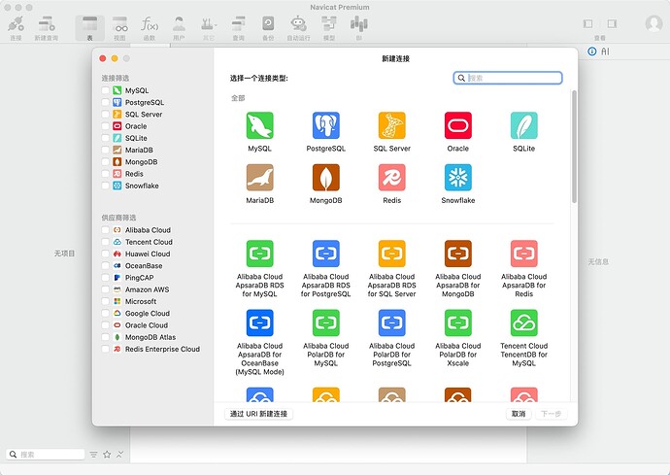Screen dimensions: 670x475
Task: Click the 取消 (cancel) button
Action: pos(519,414)
